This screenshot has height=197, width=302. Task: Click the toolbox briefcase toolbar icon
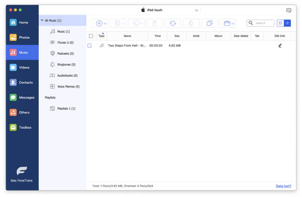coord(227,23)
